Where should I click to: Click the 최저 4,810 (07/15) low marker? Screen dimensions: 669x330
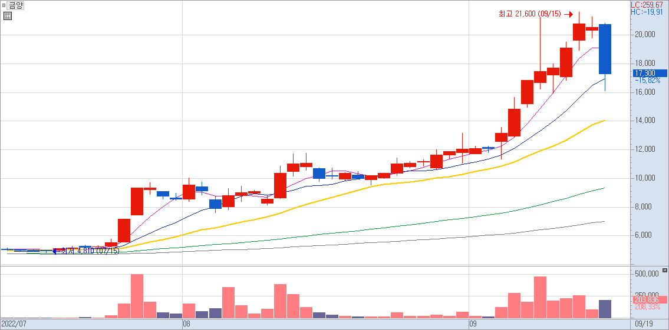85,251
